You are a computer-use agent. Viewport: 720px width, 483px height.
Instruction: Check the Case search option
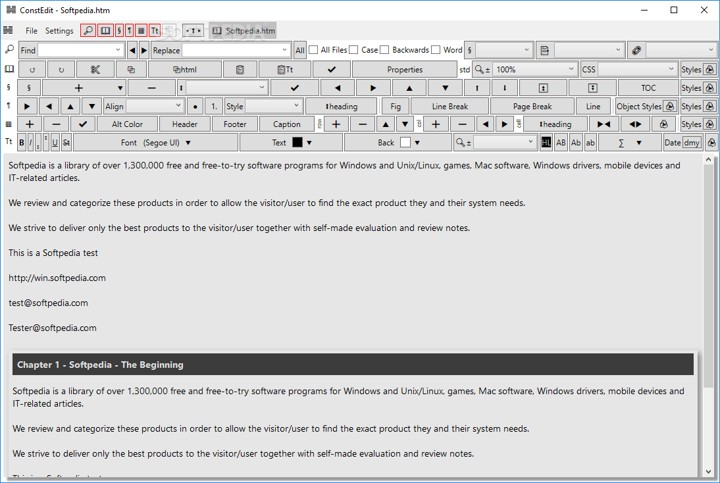pos(354,50)
